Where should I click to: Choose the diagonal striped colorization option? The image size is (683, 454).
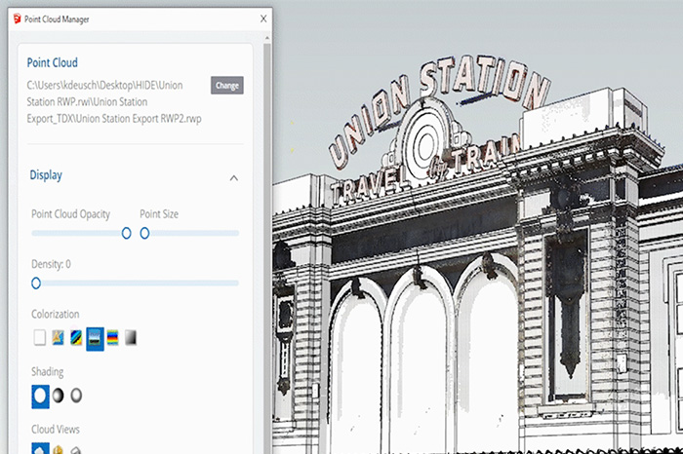tap(76, 337)
